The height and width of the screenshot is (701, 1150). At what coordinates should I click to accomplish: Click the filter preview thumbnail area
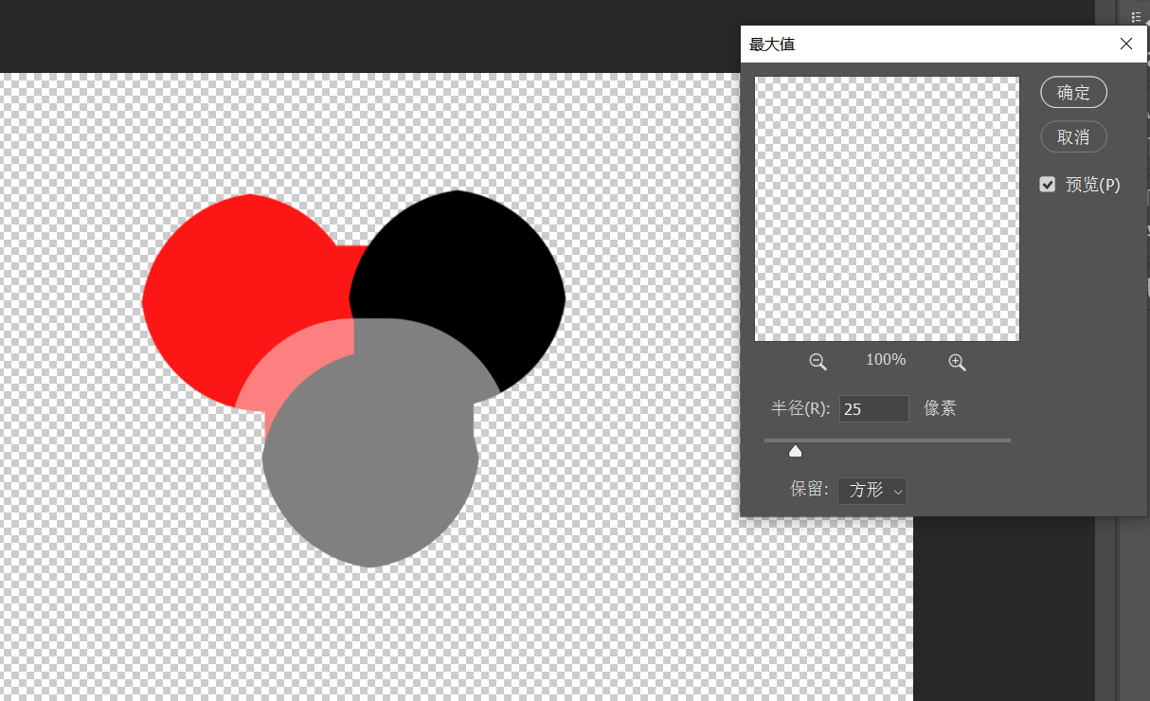[887, 208]
